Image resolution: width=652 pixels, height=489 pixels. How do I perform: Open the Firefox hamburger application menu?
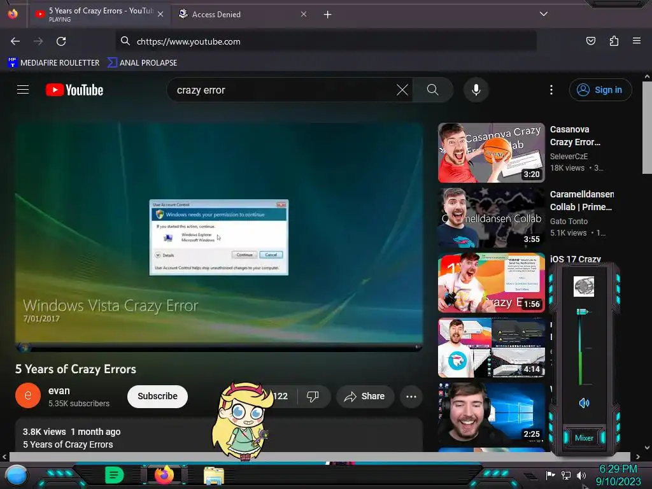click(637, 41)
